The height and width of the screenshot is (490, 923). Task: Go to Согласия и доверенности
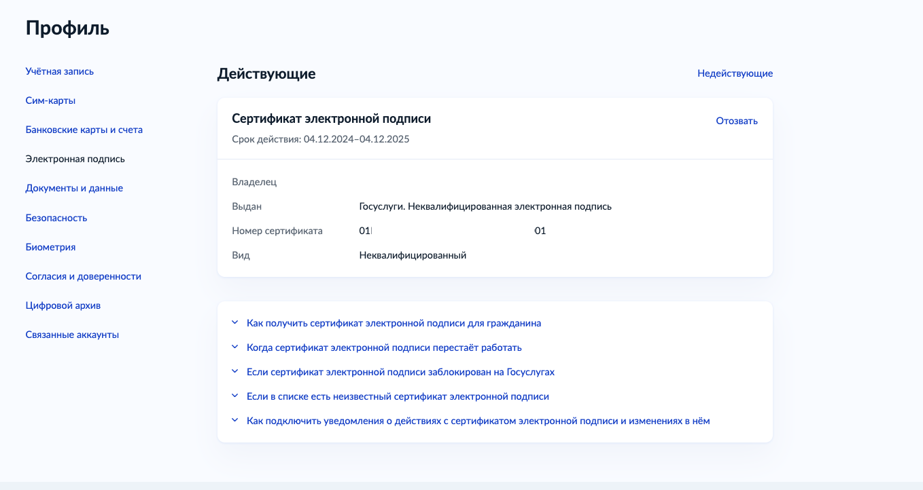84,276
